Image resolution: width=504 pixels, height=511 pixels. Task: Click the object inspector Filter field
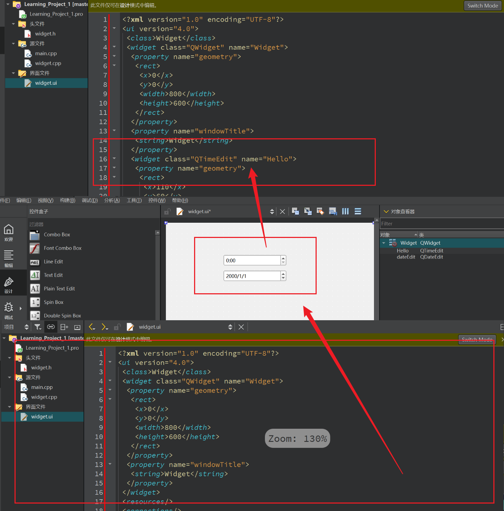[441, 224]
